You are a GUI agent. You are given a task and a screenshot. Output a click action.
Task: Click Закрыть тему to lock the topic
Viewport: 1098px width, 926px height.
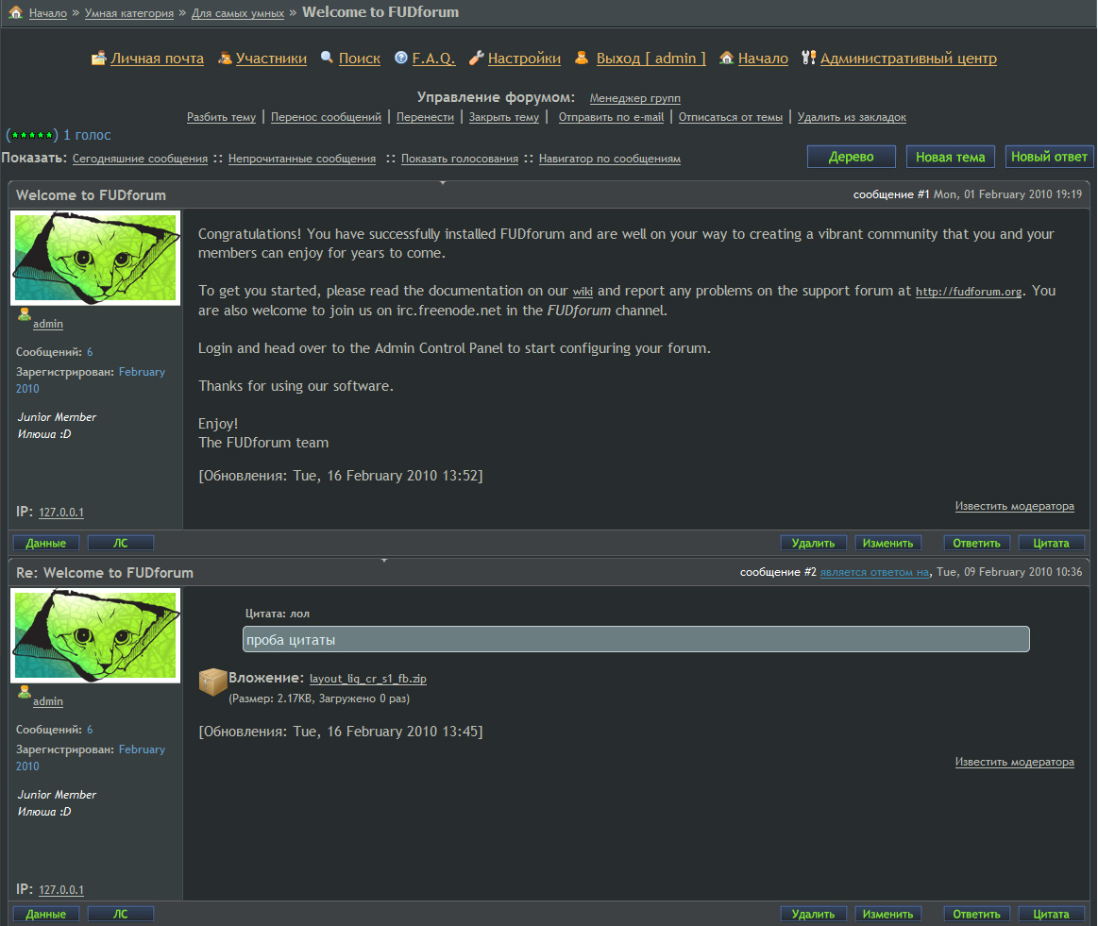tap(504, 117)
